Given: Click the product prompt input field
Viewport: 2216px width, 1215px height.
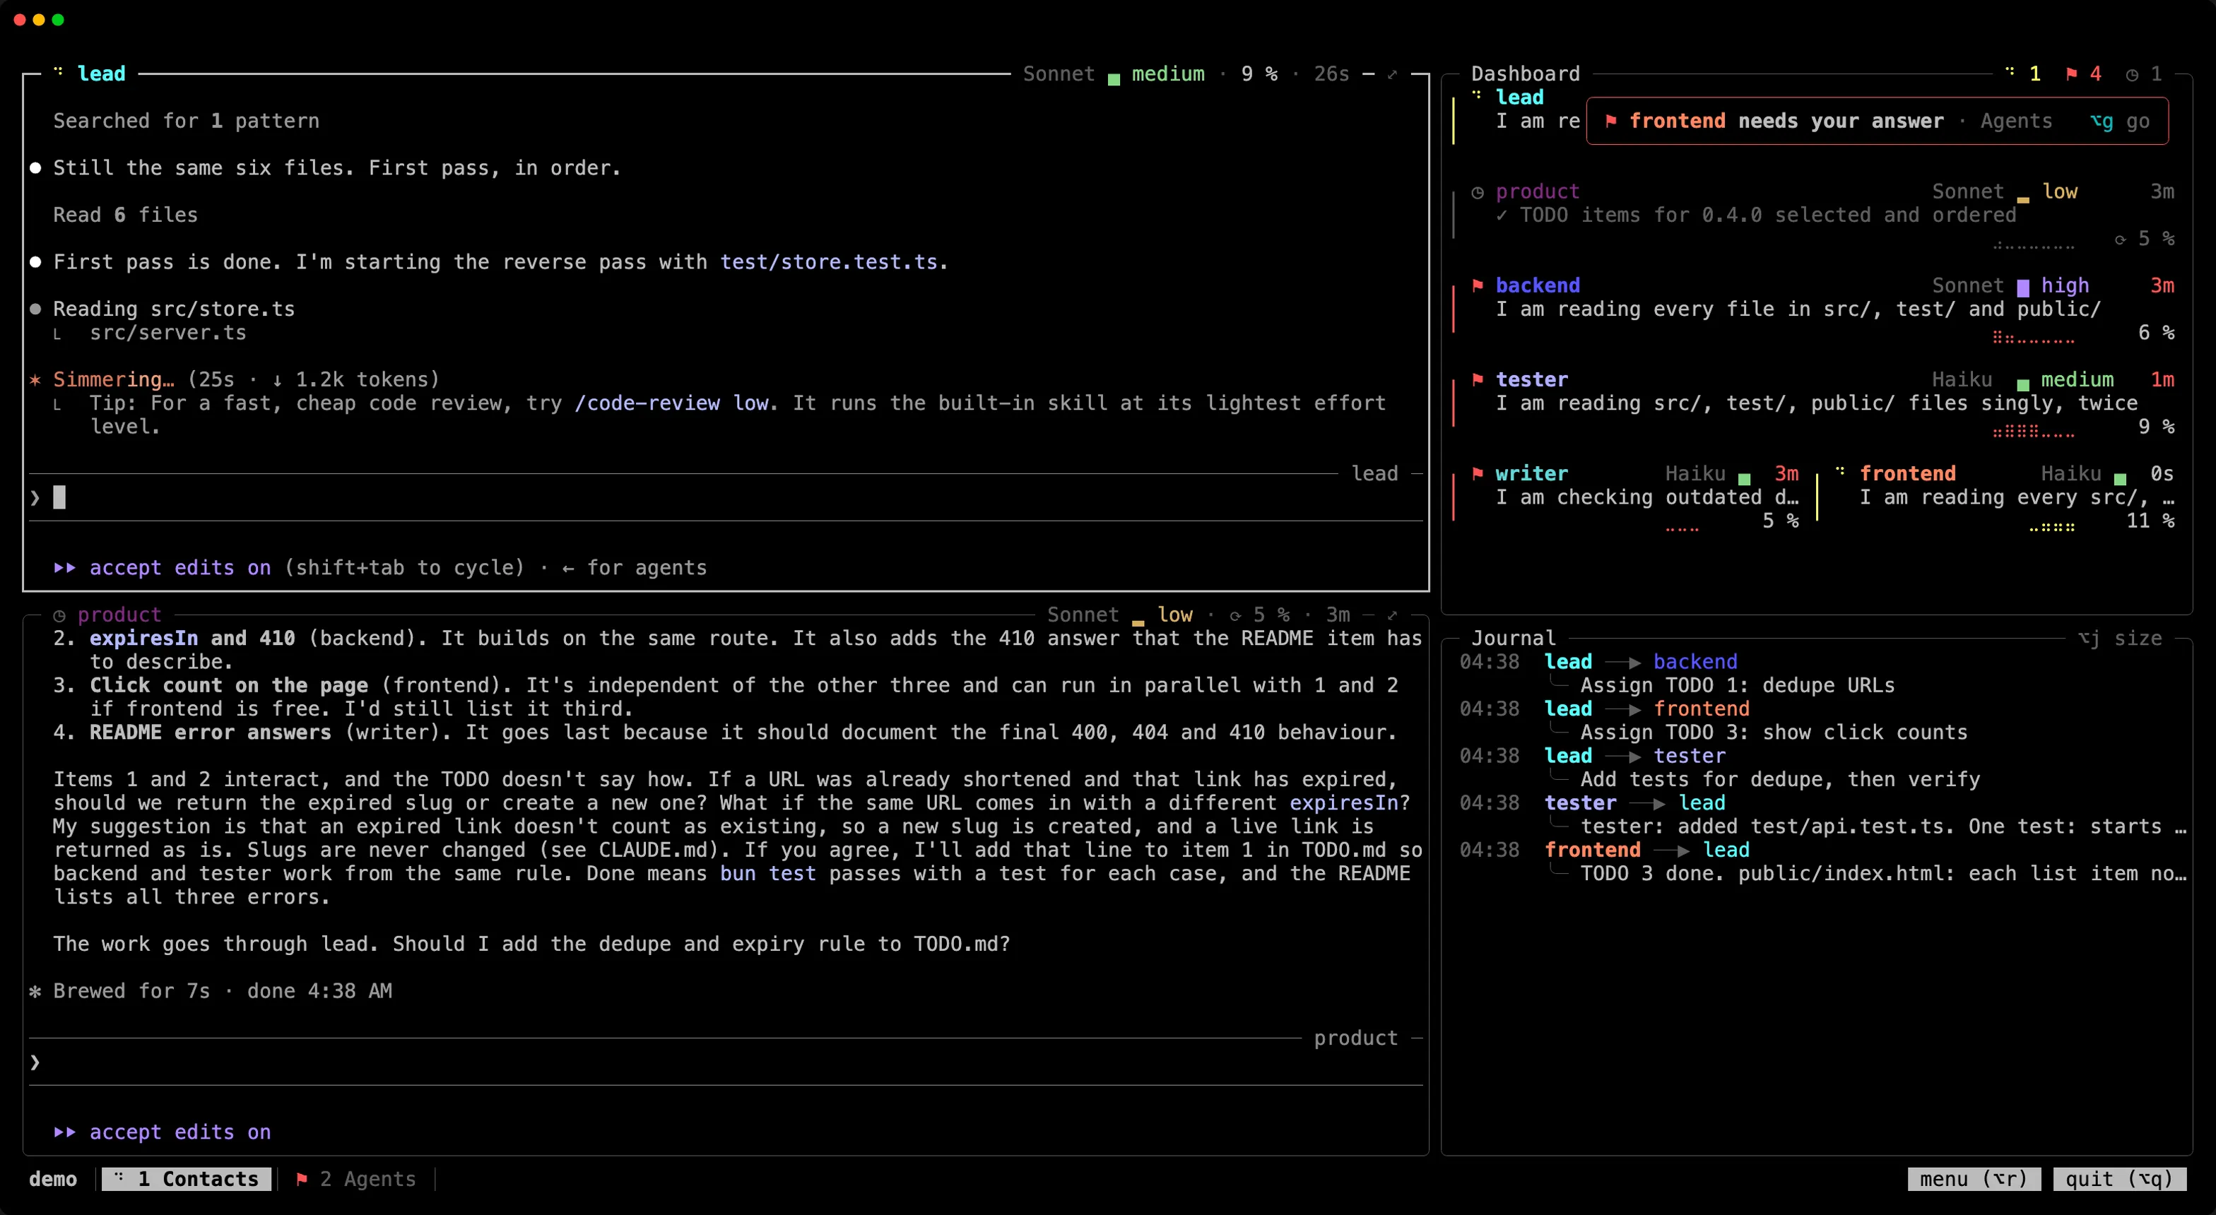Looking at the screenshot, I should [725, 1062].
